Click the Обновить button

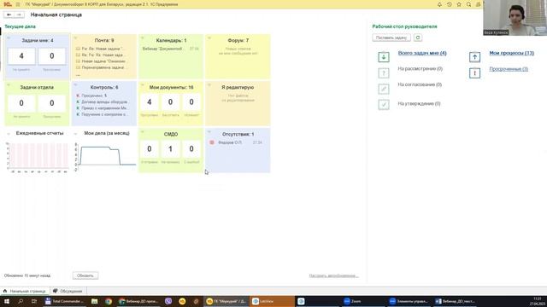(85, 275)
